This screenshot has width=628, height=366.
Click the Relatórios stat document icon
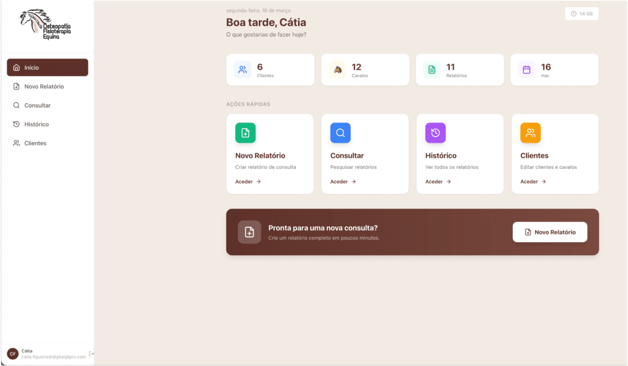432,70
